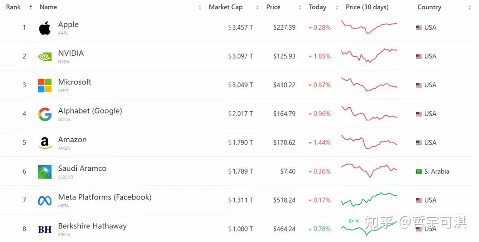This screenshot has height=242, width=479.
Task: Sort companies by Market Cap header
Action: [225, 7]
